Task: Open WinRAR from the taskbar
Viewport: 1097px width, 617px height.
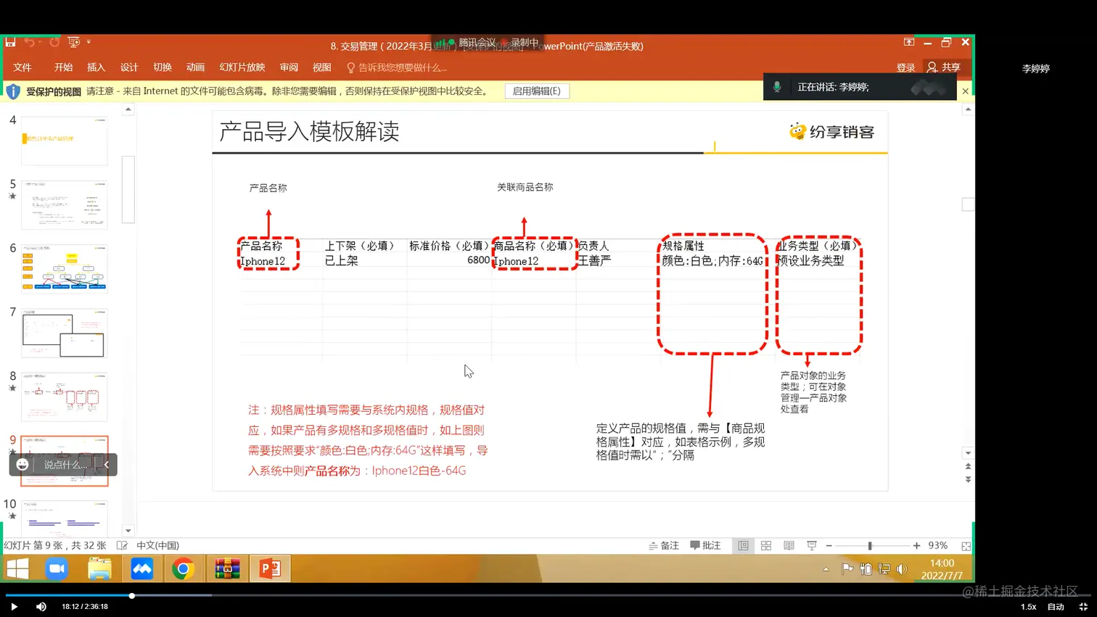Action: (x=227, y=569)
